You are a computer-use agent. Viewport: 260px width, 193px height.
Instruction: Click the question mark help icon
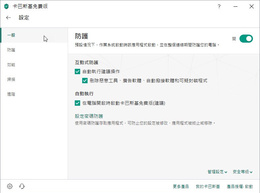(219, 6)
